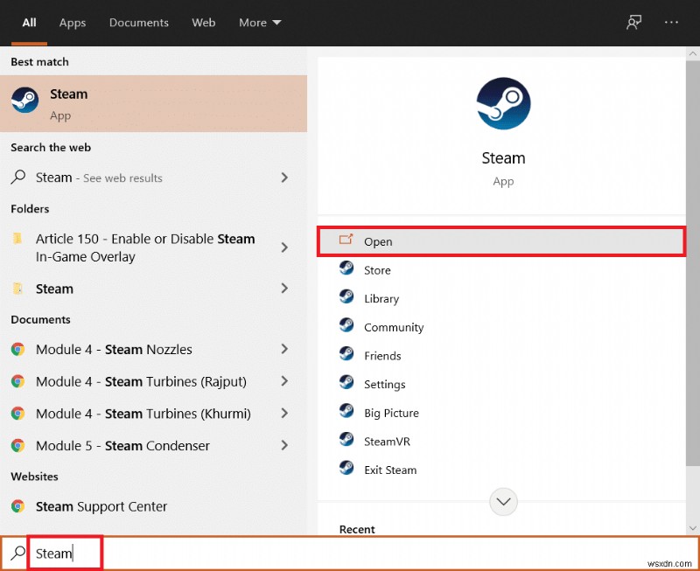700x571 pixels.
Task: Switch to the Documents tab
Action: pyautogui.click(x=138, y=23)
